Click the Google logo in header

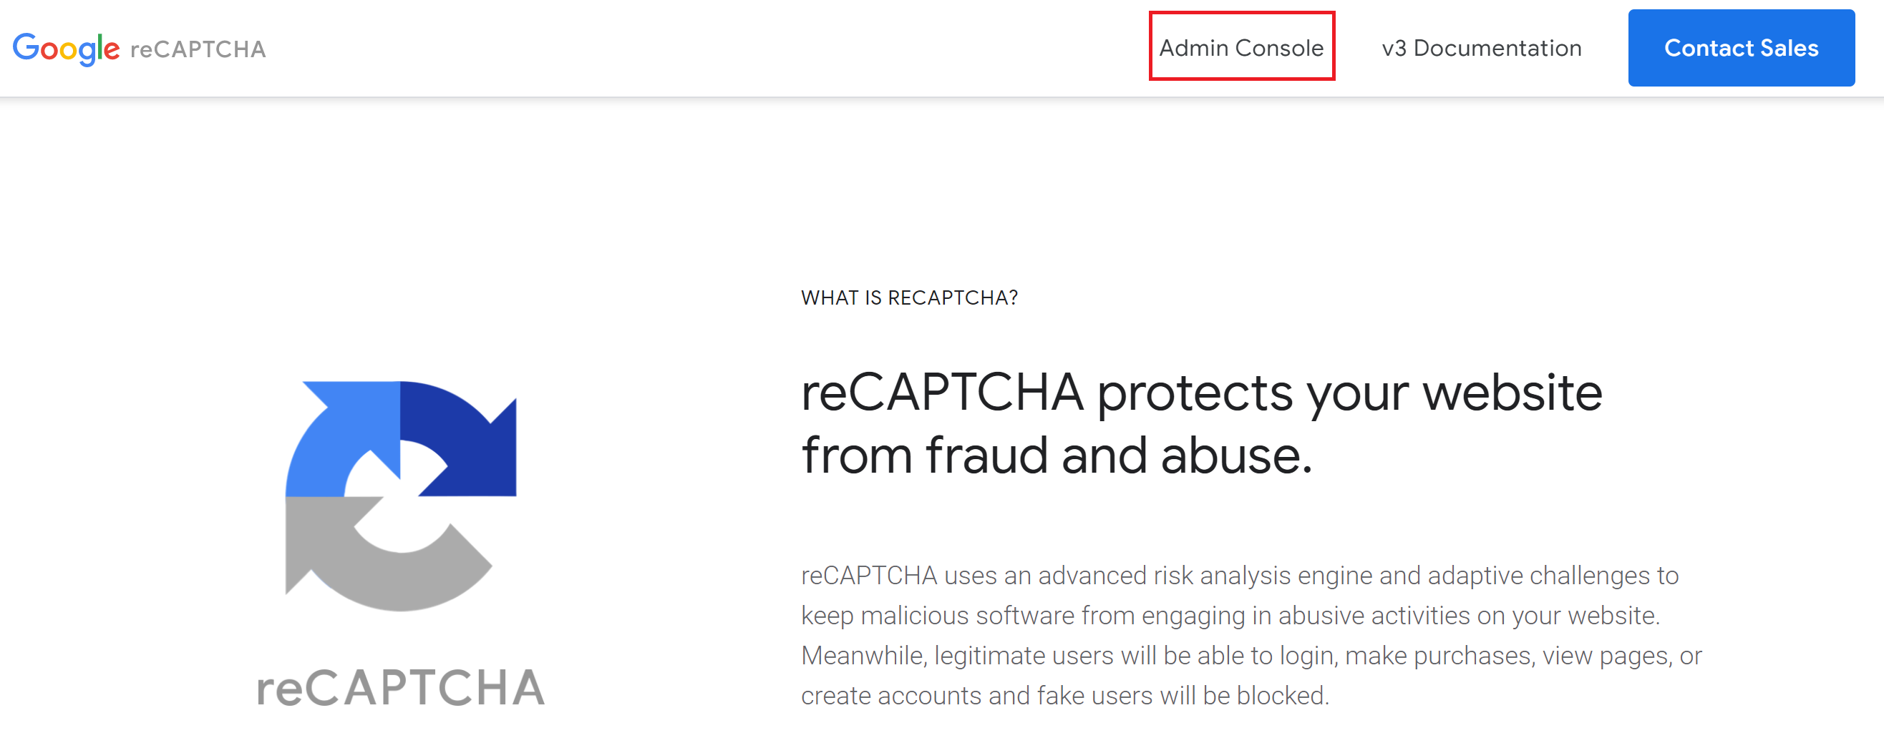click(x=66, y=48)
